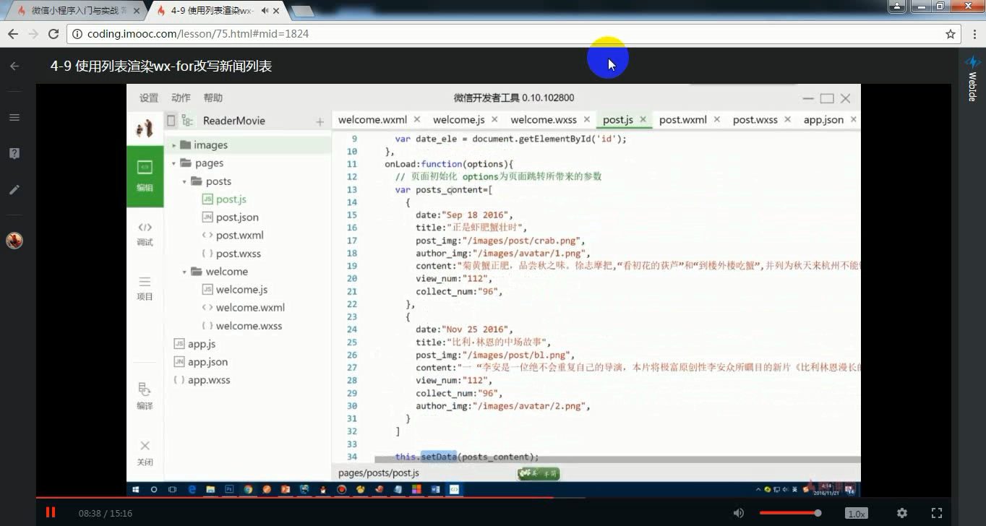The image size is (986, 526).
Task: Go back using the course page arrow
Action: point(14,66)
